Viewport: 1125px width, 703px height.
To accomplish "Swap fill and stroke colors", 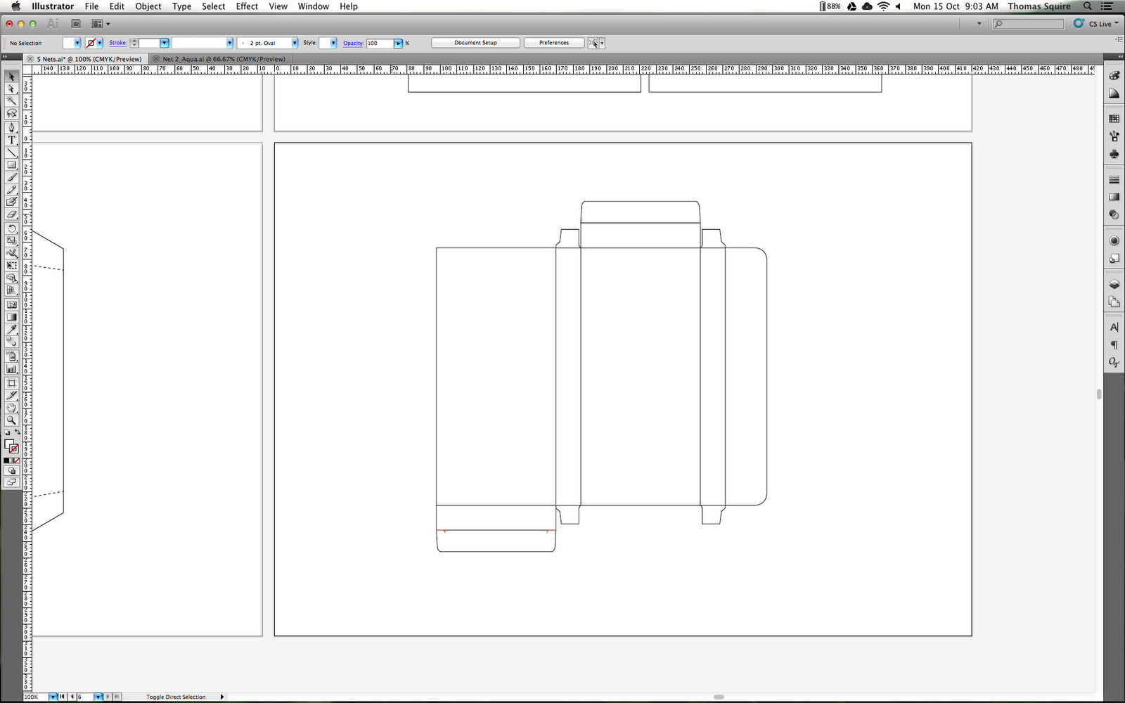I will [x=18, y=431].
